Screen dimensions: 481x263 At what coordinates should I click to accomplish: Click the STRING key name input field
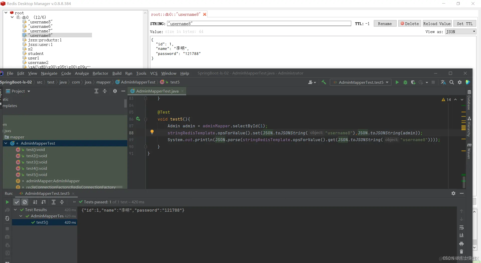pyautogui.click(x=259, y=24)
